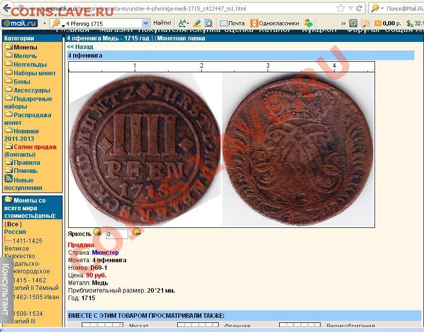The image size is (424, 332).
Task: Click the find-on-page magnifier document icon
Action: click(x=209, y=24)
